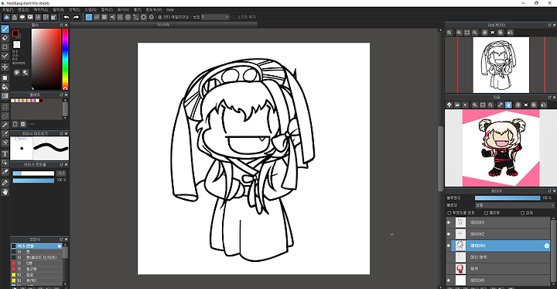This screenshot has height=289, width=557.
Task: Open the correction value dropdown
Action: pos(215,17)
